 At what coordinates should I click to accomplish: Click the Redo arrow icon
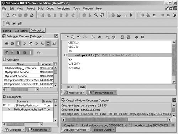click(73, 15)
